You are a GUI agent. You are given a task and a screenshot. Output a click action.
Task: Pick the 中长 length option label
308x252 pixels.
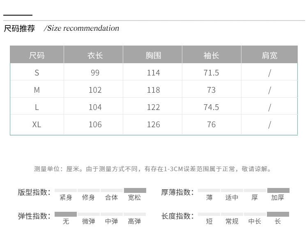255,221
